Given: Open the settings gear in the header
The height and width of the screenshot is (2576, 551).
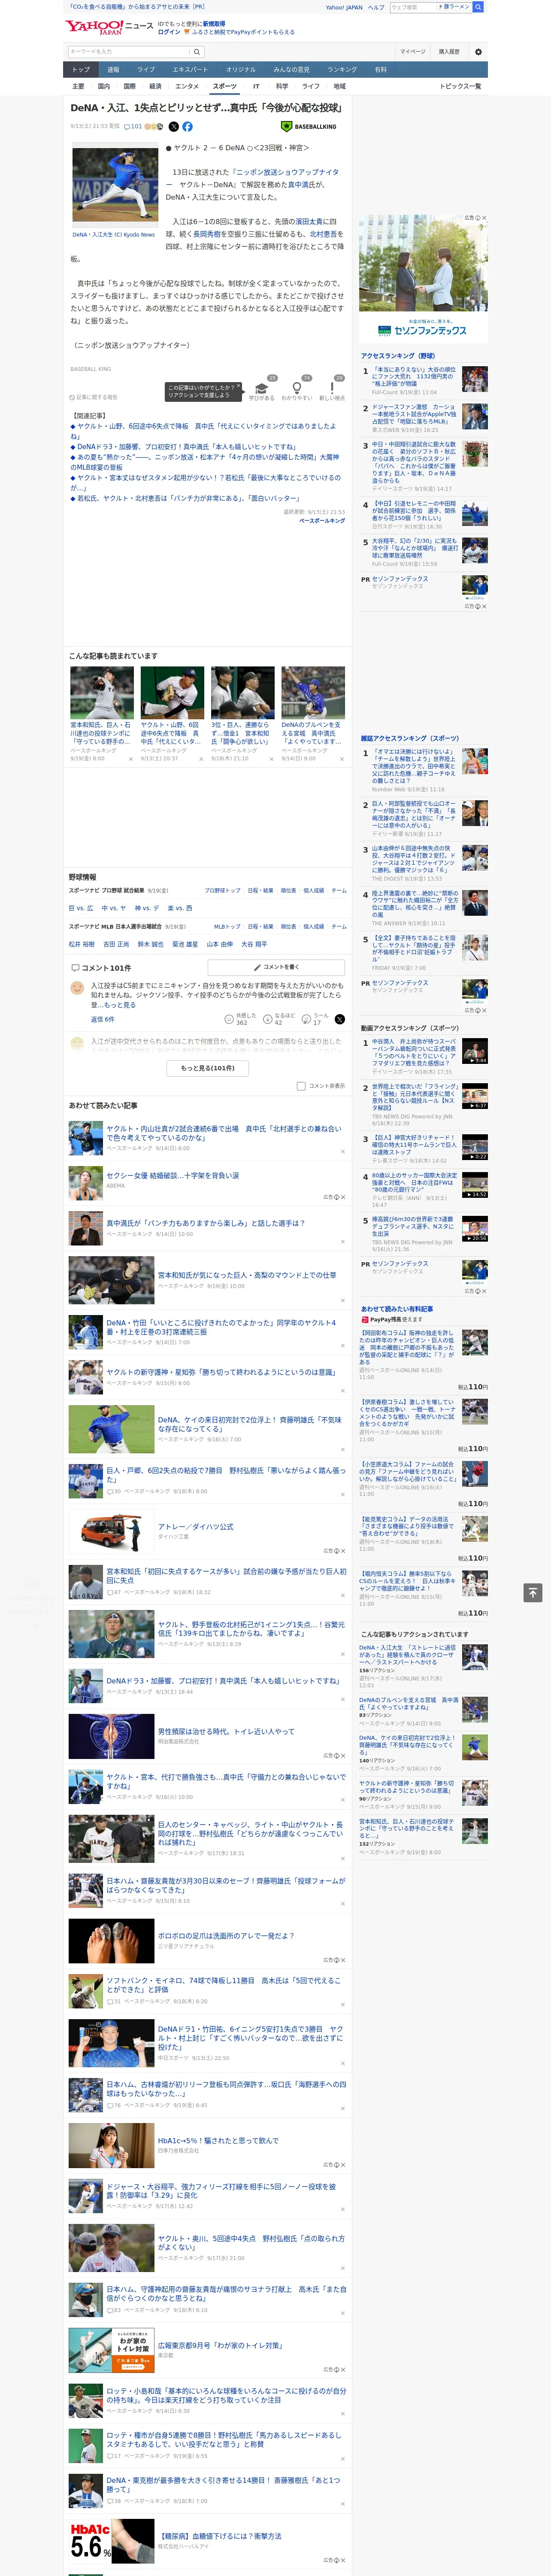Looking at the screenshot, I should pos(478,51).
